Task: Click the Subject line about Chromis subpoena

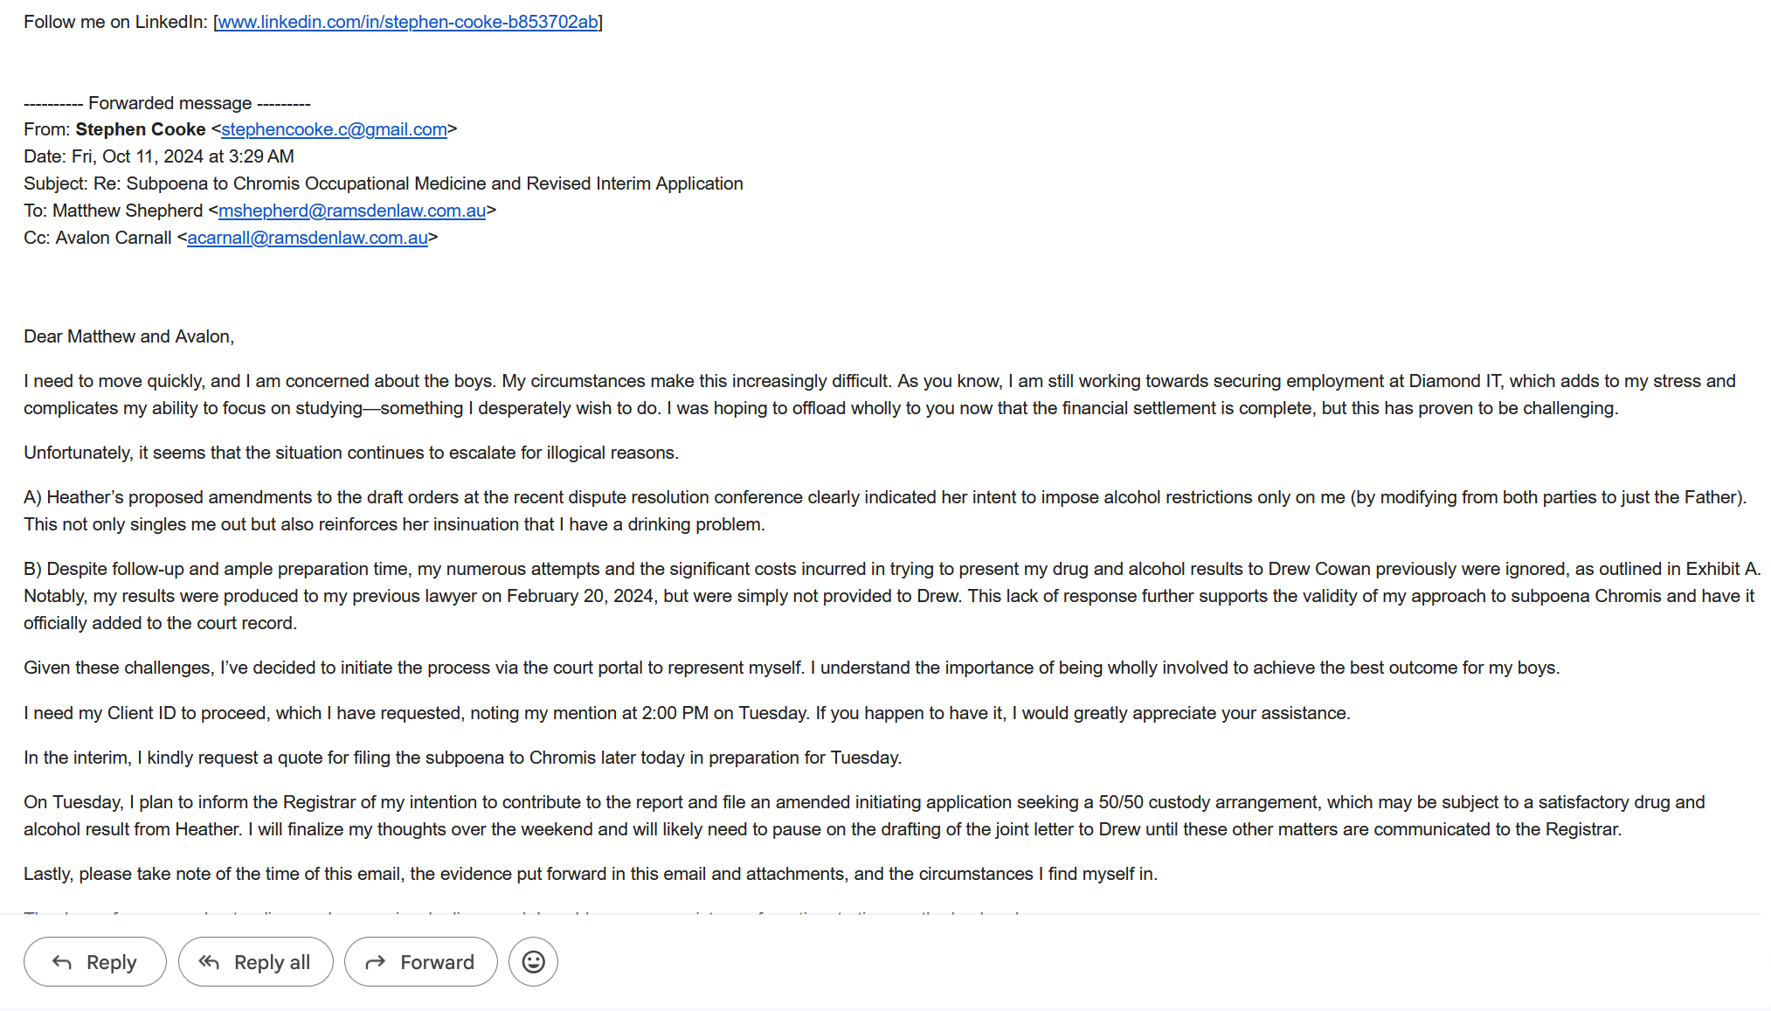Action: click(x=384, y=184)
